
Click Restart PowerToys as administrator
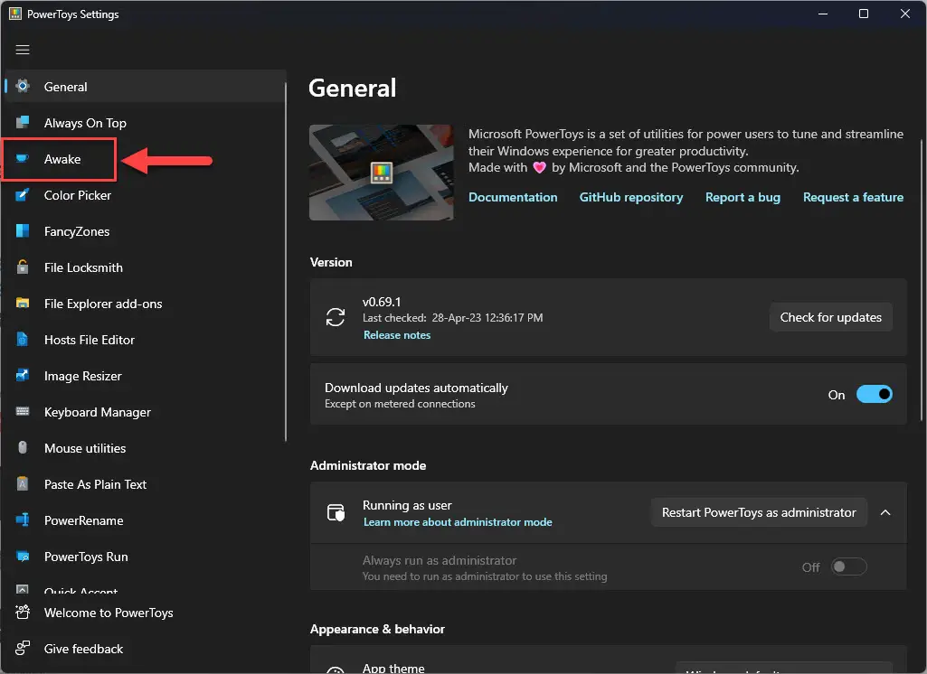(759, 512)
